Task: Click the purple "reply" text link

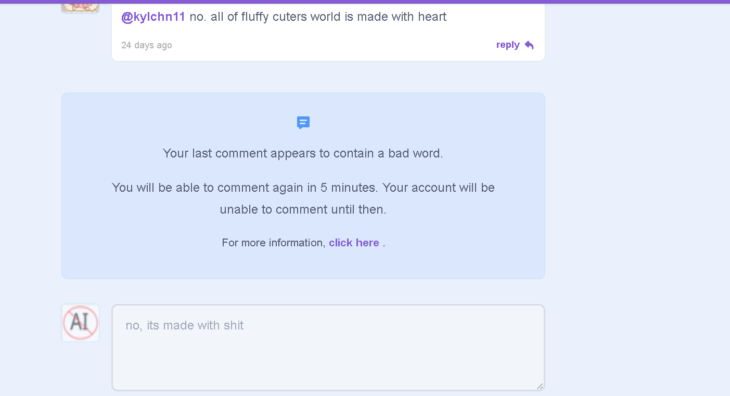Action: click(x=508, y=45)
